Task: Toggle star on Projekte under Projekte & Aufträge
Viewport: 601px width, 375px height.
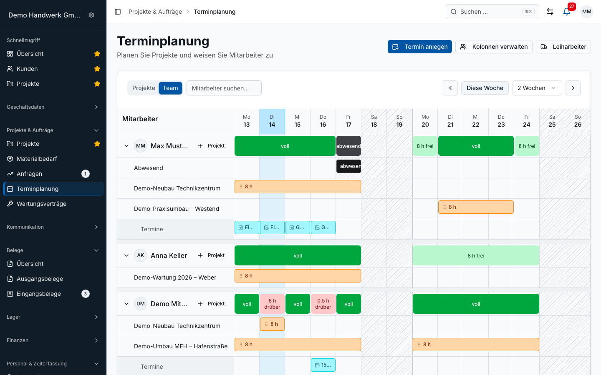Action: tap(97, 144)
